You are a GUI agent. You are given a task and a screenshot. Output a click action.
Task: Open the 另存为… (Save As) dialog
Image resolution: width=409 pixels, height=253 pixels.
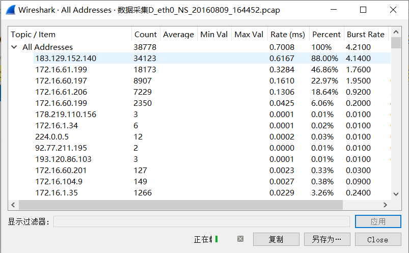(326, 239)
